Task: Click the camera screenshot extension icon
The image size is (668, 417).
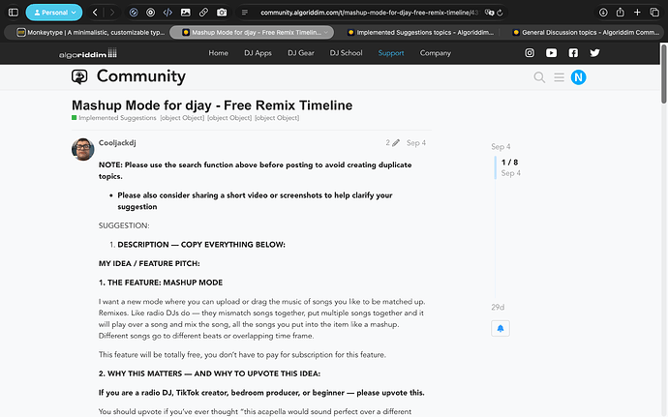Action: click(x=222, y=13)
